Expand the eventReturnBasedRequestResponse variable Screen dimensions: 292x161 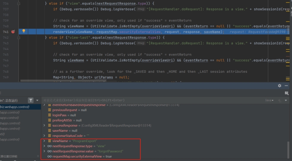pos(44,105)
